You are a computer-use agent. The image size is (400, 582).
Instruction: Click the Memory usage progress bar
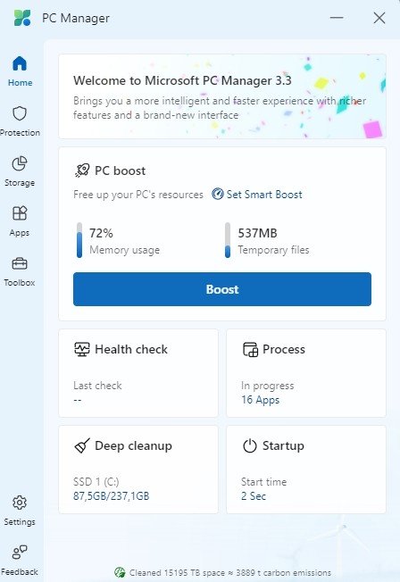coord(79,240)
